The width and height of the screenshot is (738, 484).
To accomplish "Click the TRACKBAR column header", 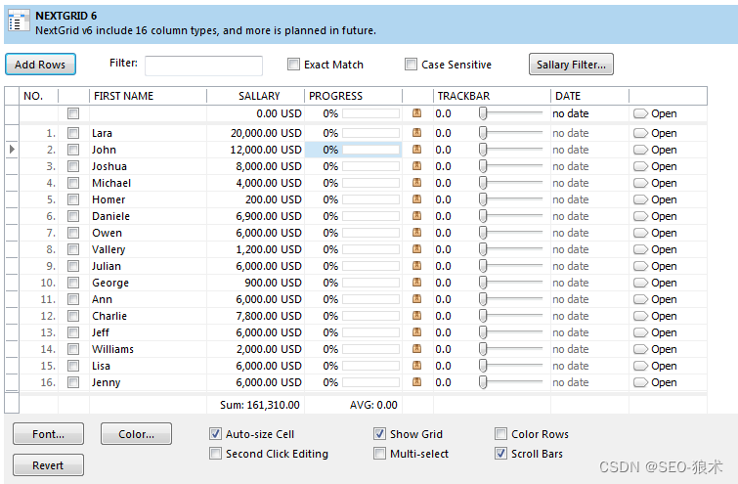I will [x=492, y=96].
